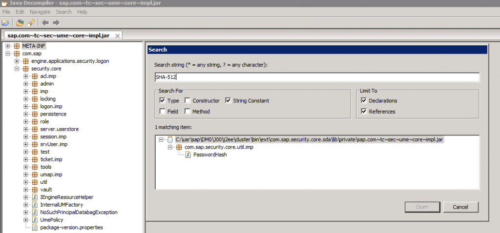Screen dimensions: 500x233
Task: Open the File menu
Action: [x=6, y=12]
